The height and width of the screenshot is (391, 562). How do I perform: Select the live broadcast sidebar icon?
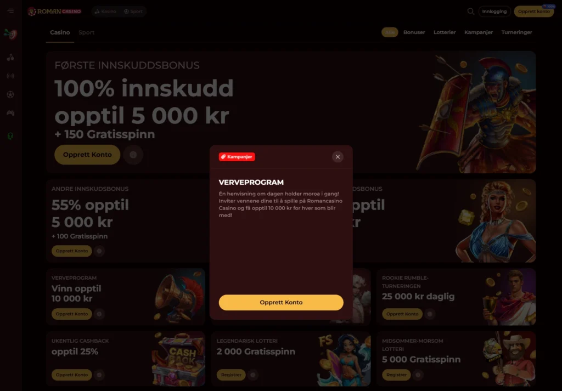[x=10, y=76]
